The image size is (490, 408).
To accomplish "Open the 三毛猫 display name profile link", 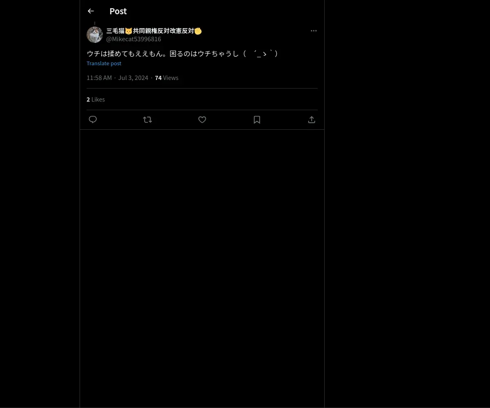I will tap(154, 31).
